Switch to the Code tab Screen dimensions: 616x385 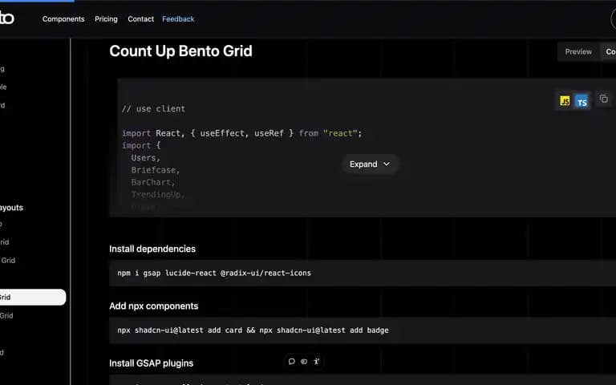[610, 52]
